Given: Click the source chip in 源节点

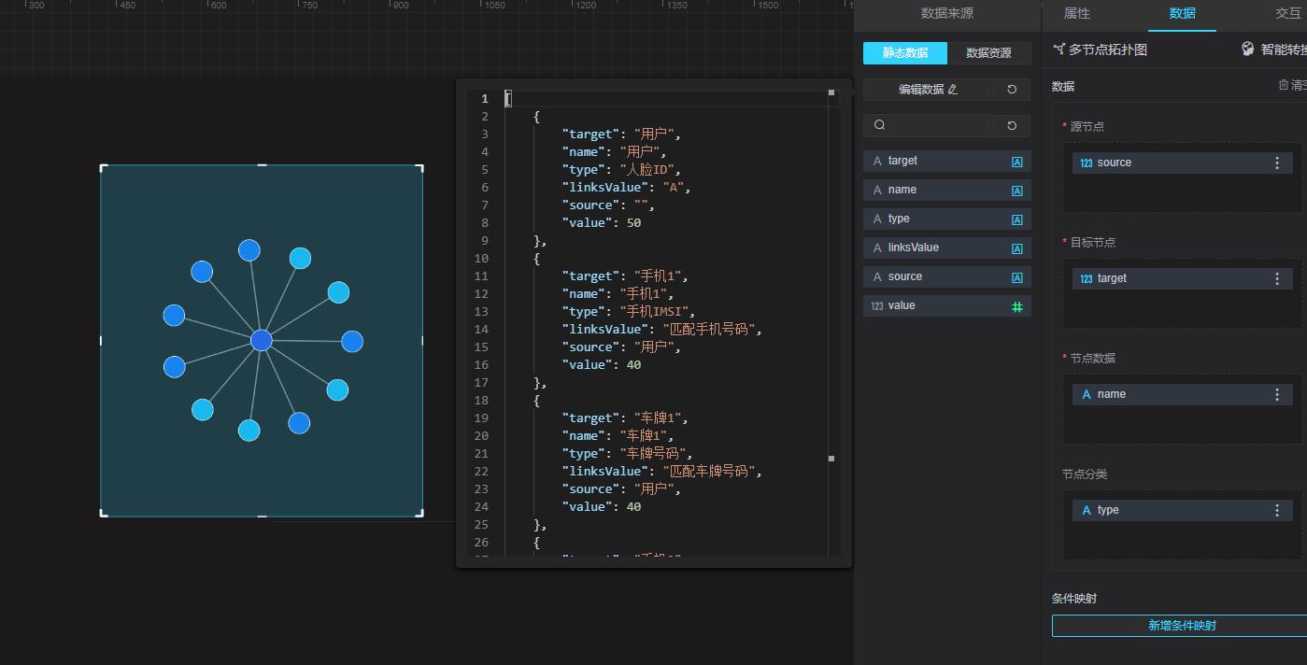Looking at the screenshot, I should coord(1182,163).
